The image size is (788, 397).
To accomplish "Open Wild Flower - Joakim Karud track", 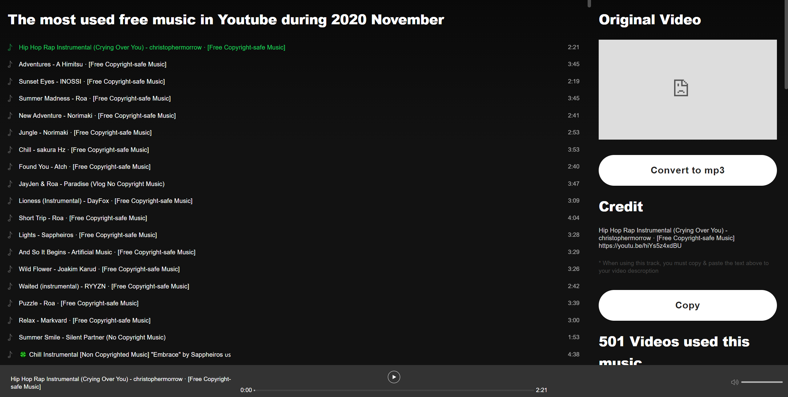I will pos(99,269).
